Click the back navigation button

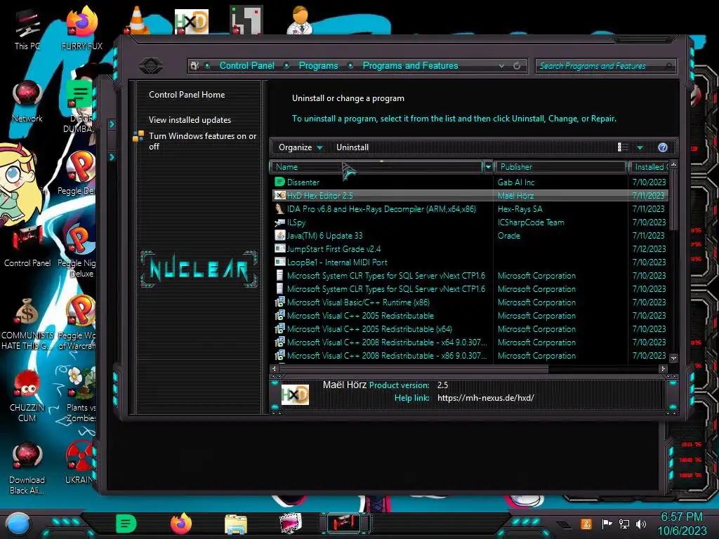coord(151,65)
